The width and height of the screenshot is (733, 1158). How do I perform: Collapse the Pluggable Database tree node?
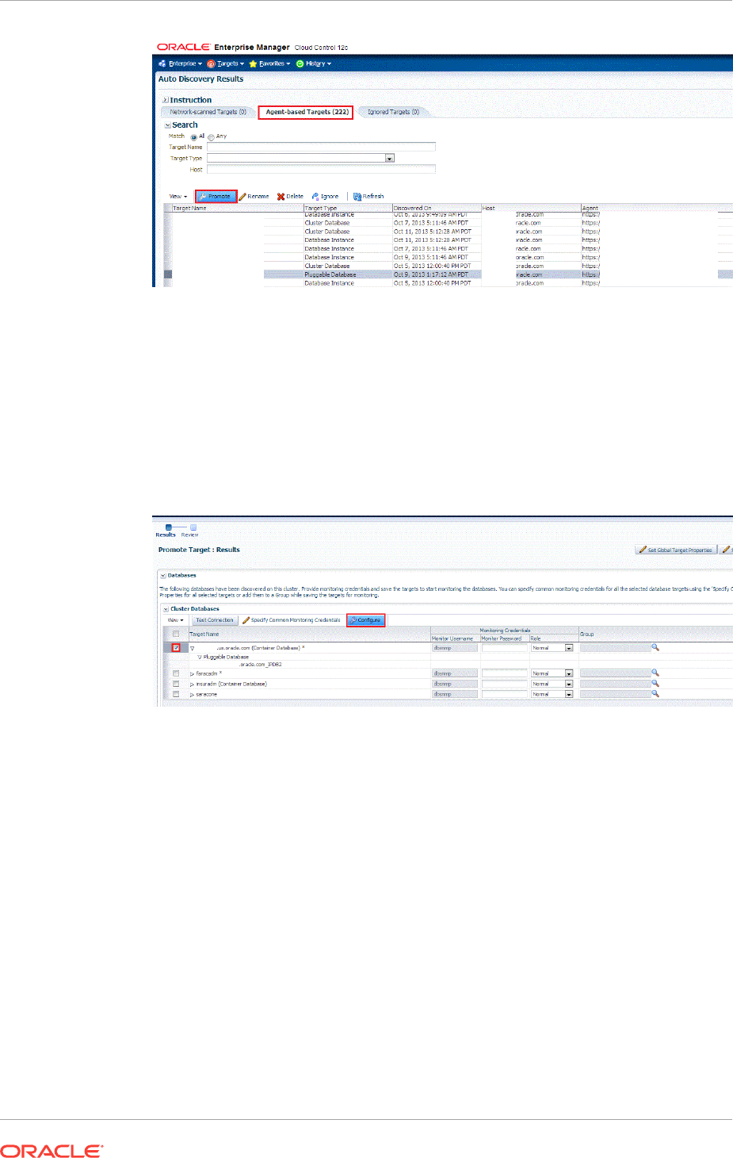coord(200,657)
